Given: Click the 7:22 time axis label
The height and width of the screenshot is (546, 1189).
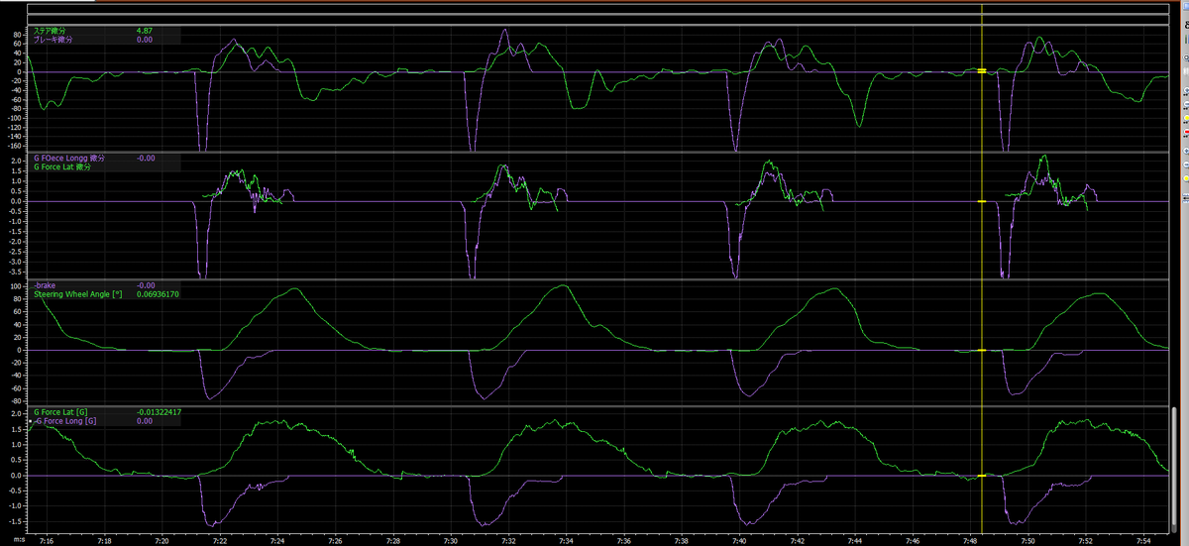Looking at the screenshot, I should 220,541.
